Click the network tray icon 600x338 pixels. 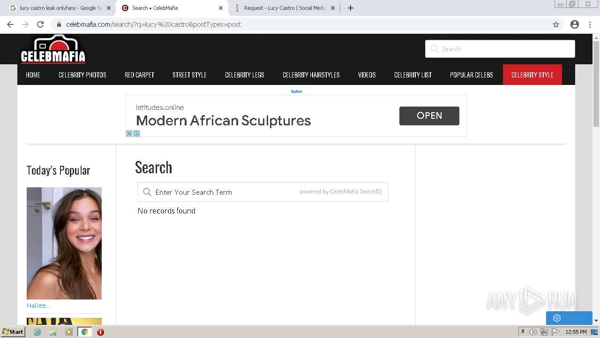point(544,332)
